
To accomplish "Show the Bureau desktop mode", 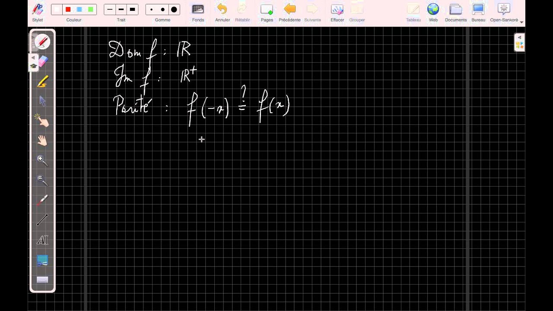I will 478,12.
